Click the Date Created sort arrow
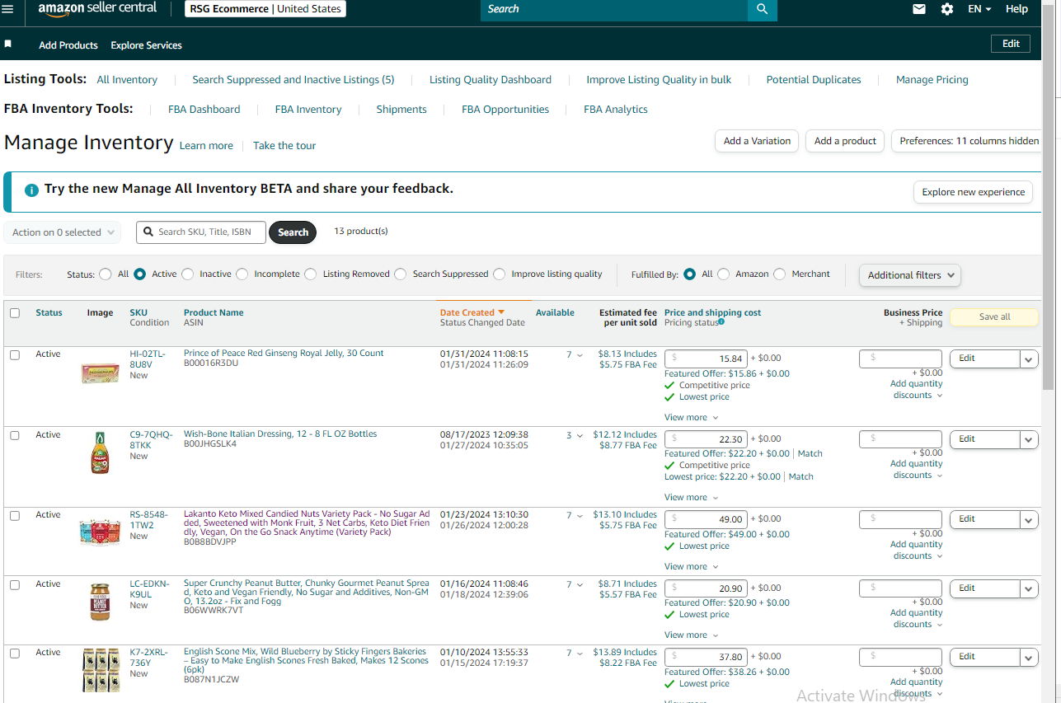Viewport: 1061px width, 703px height. [x=501, y=312]
